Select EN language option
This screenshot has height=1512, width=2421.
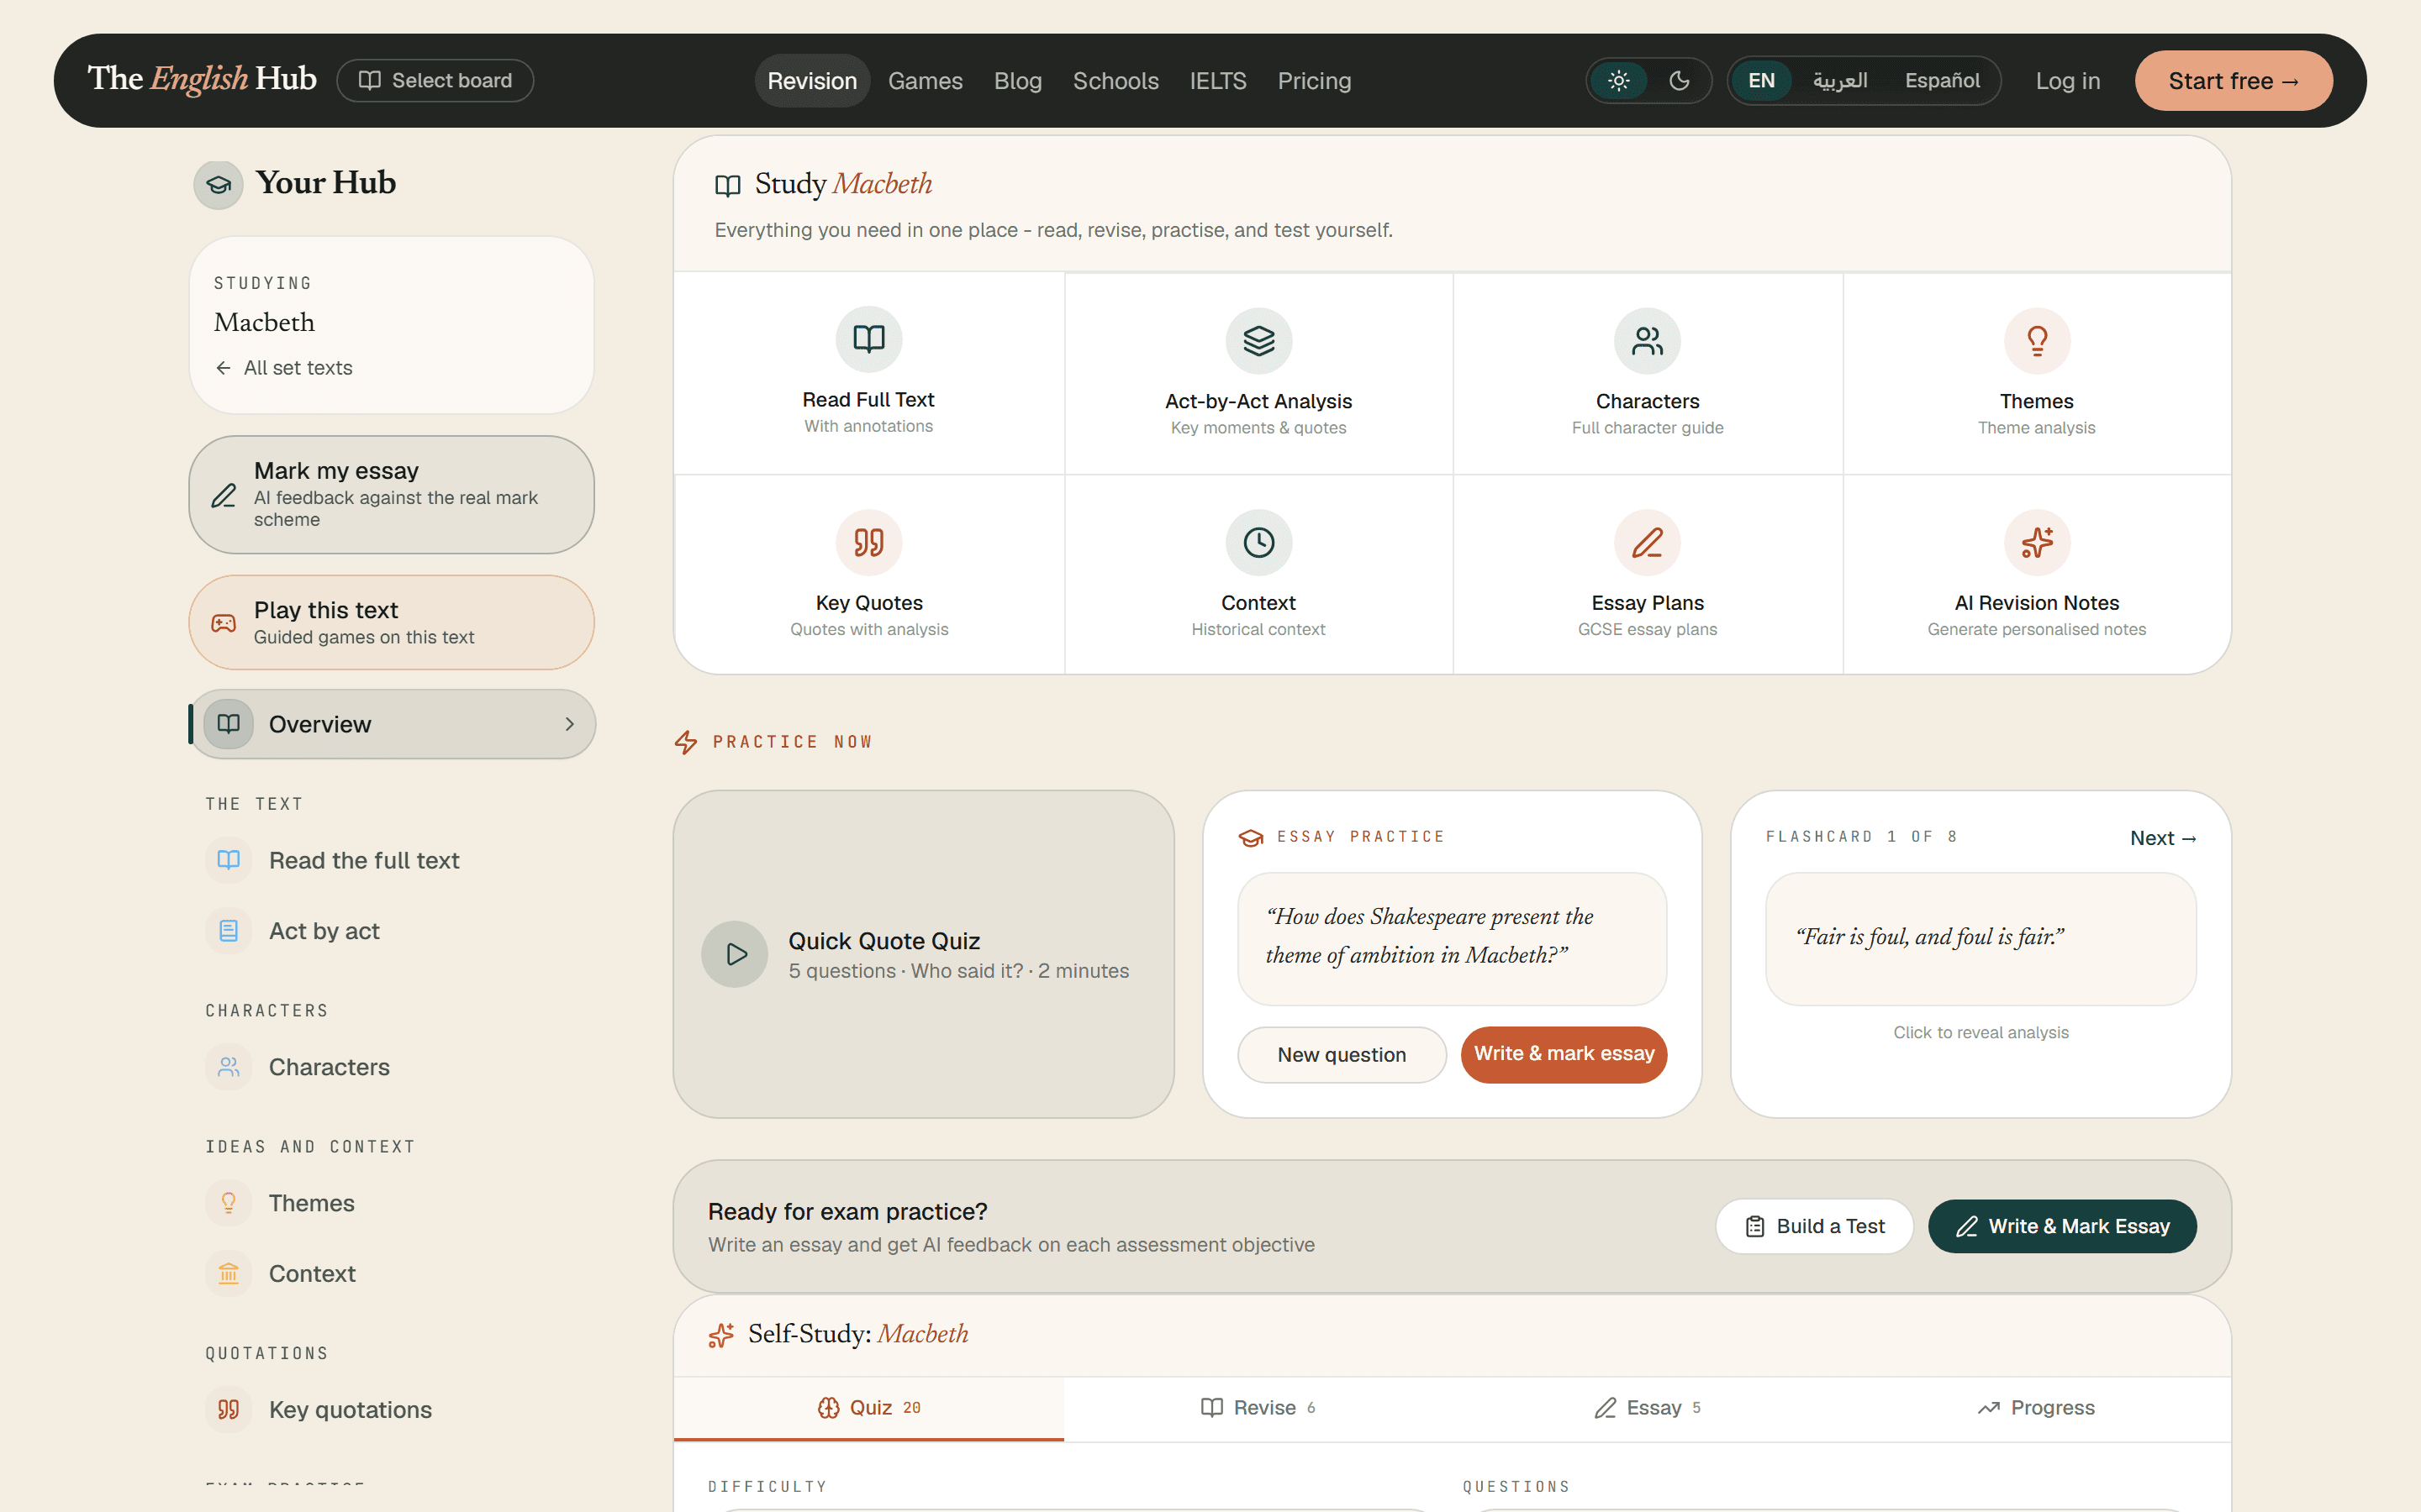(1762, 81)
